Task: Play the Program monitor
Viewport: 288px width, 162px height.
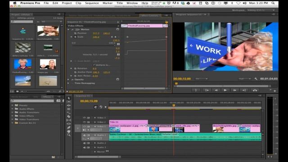Action: [x=225, y=90]
